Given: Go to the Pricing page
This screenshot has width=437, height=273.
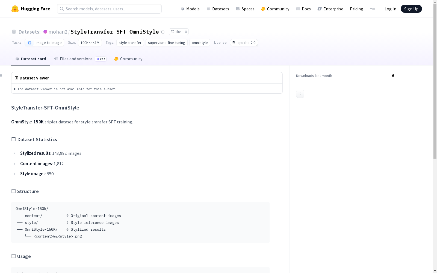Looking at the screenshot, I should pyautogui.click(x=356, y=9).
